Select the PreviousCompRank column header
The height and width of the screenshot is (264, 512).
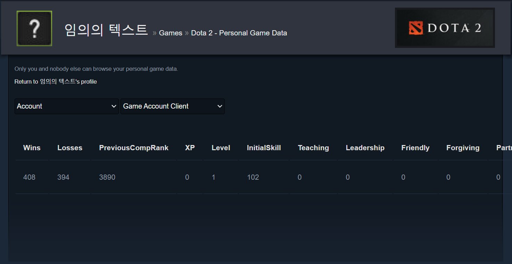pos(134,148)
